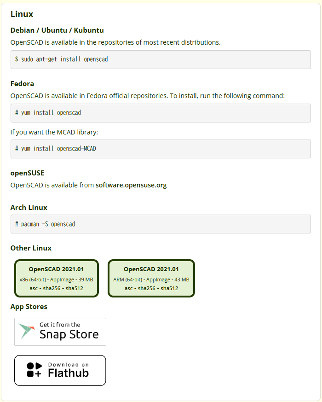Click the 'Download on Flathub' text

tap(68, 370)
